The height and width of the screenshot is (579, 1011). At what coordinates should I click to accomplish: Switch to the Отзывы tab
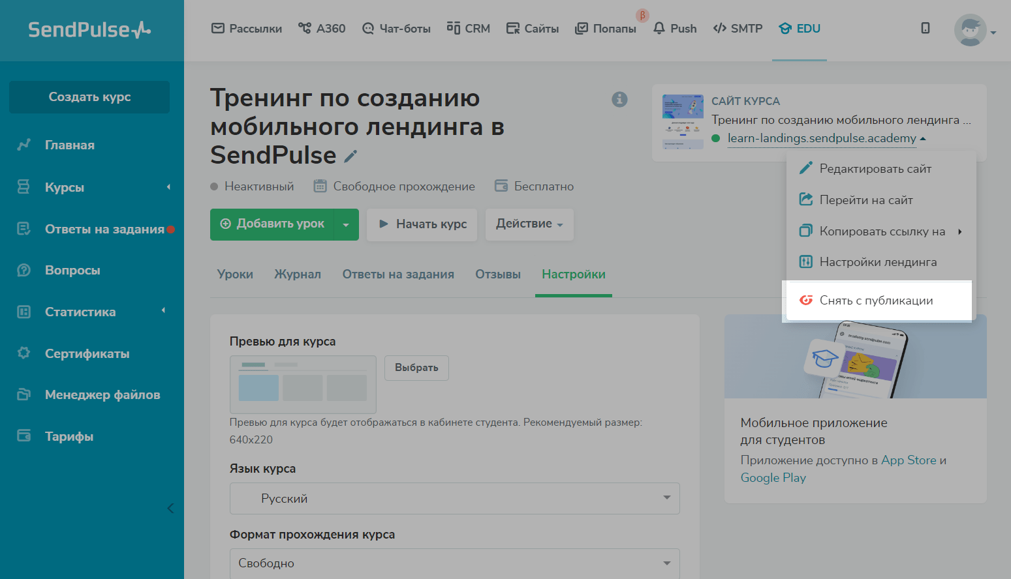[x=497, y=275]
